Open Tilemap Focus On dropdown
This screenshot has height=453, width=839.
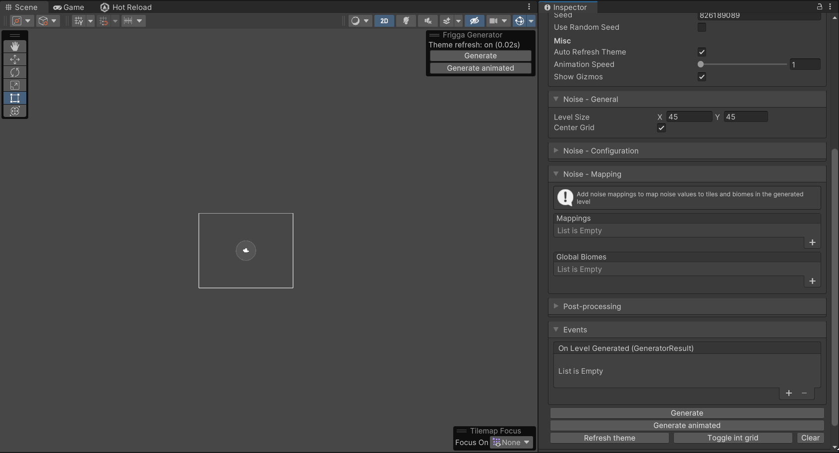pyautogui.click(x=511, y=443)
